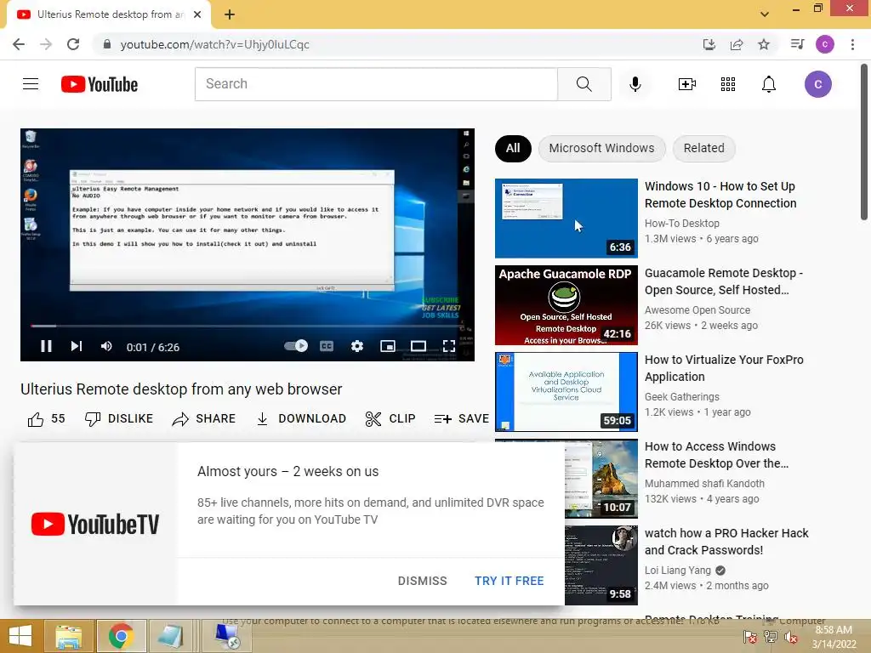The image size is (871, 653).
Task: Click the address bar URL
Action: [x=214, y=44]
